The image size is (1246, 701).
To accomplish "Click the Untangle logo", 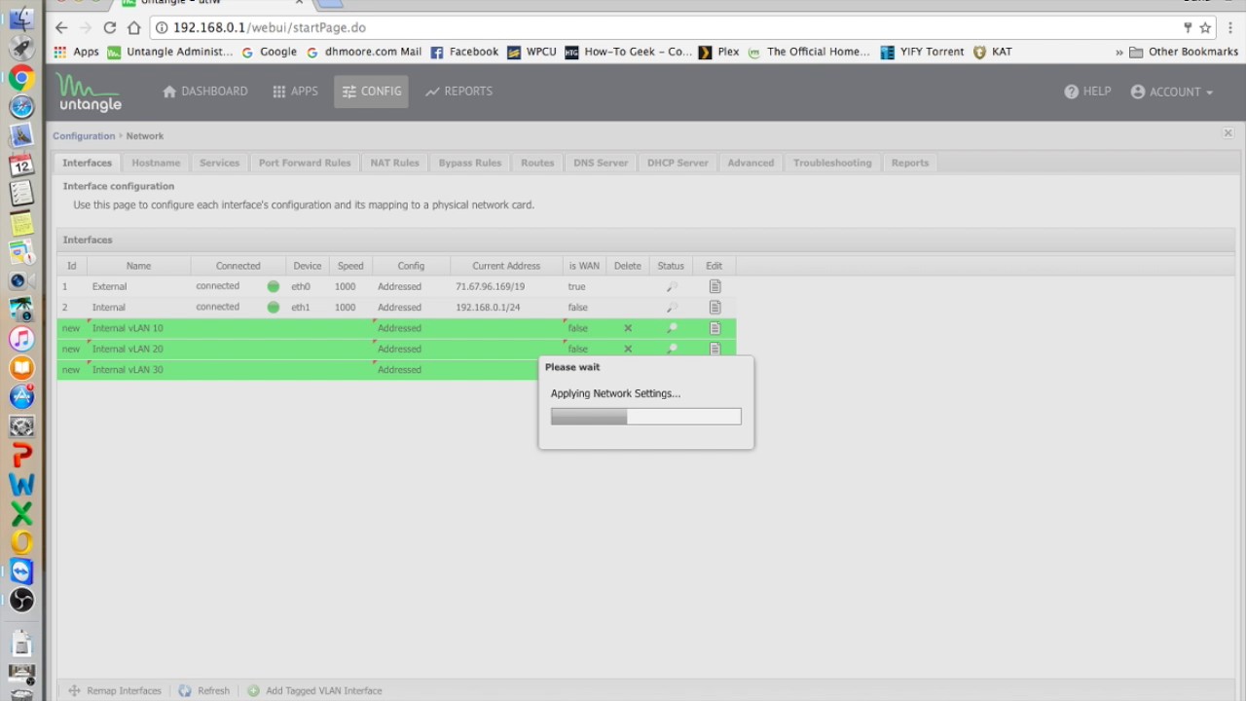I will pyautogui.click(x=89, y=92).
